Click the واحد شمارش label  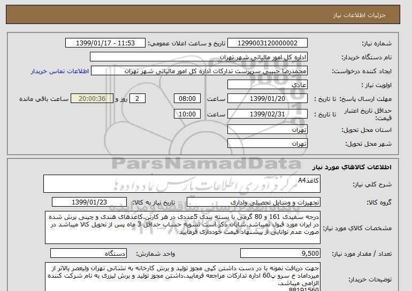coord(155,254)
